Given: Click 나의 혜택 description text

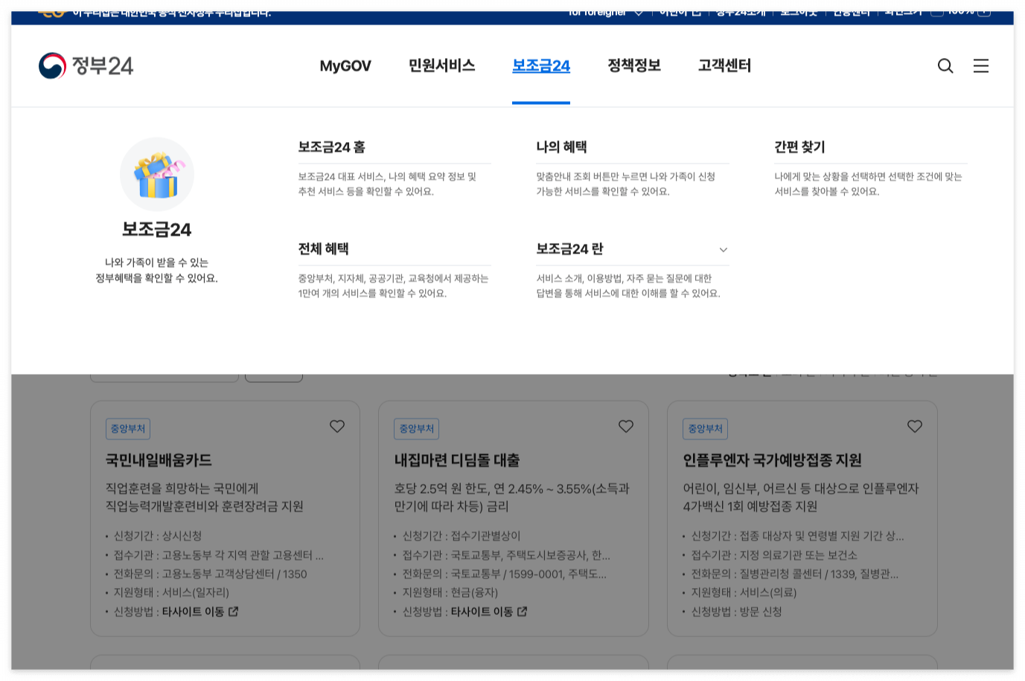Looking at the screenshot, I should (626, 184).
